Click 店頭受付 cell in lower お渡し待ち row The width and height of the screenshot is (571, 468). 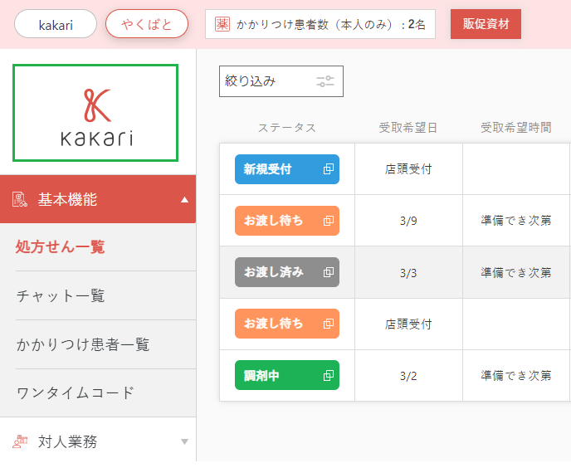click(408, 324)
